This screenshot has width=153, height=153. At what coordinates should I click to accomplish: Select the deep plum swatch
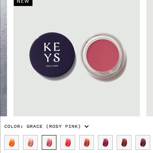143,142
